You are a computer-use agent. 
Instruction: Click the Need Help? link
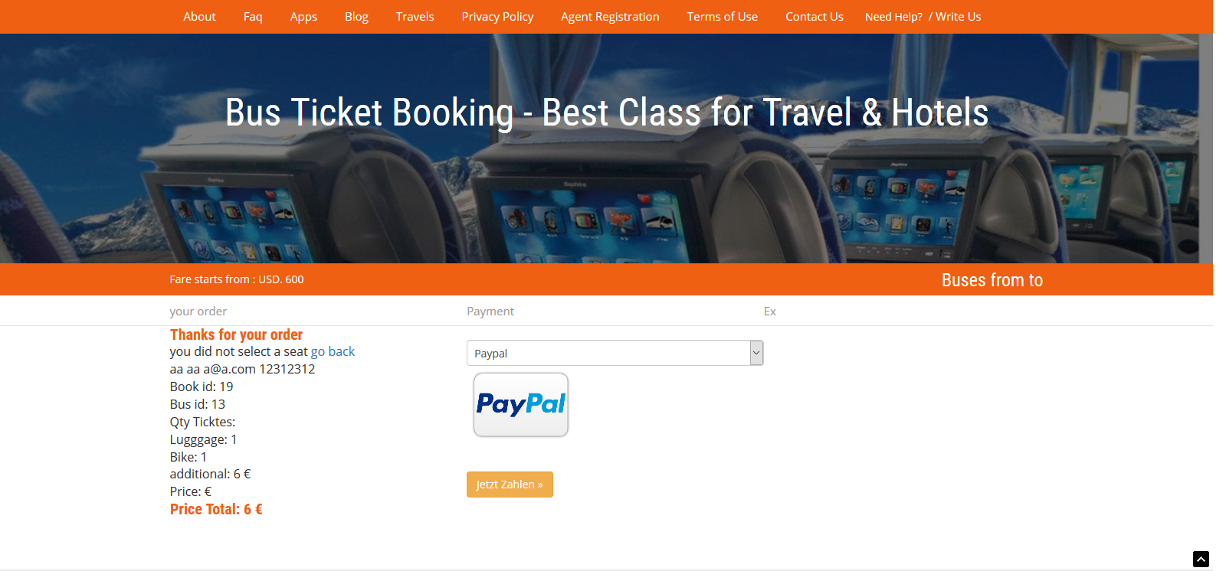pos(893,17)
